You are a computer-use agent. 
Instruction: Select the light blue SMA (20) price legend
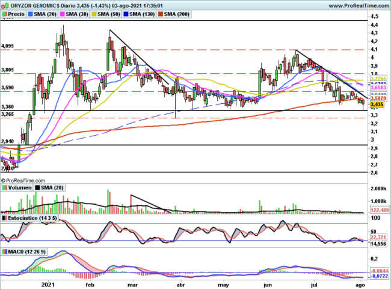[42, 14]
